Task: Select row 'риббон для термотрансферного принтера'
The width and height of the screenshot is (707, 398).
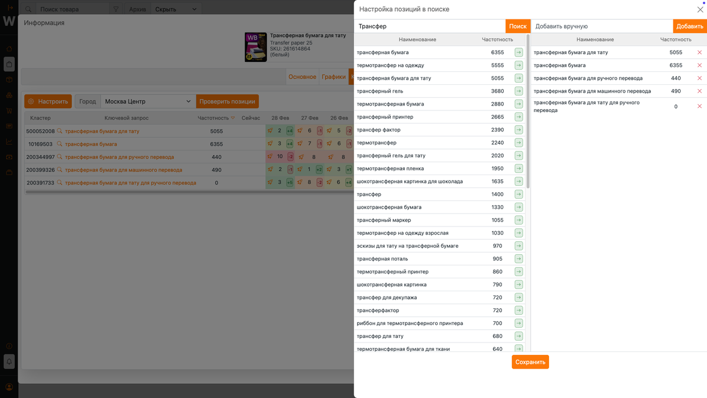Action: [439, 323]
